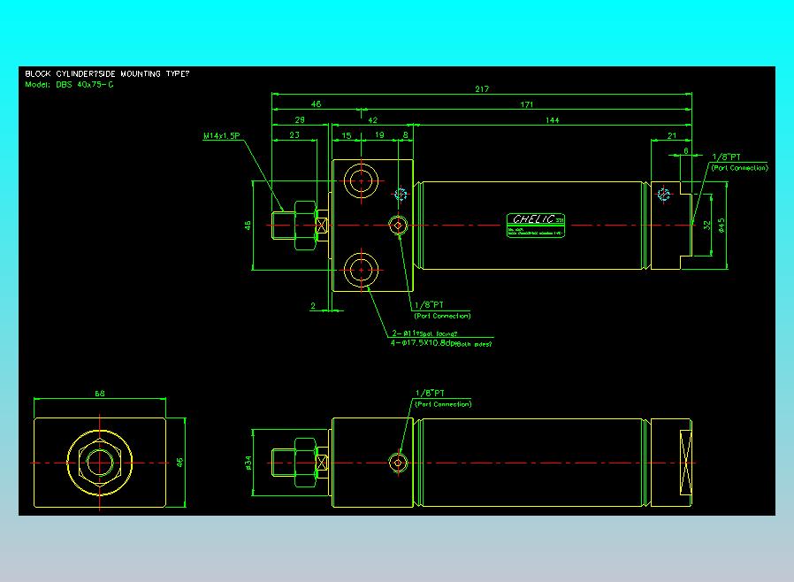Image resolution: width=794 pixels, height=582 pixels.
Task: Click the 144 dimension value
Action: coord(552,120)
